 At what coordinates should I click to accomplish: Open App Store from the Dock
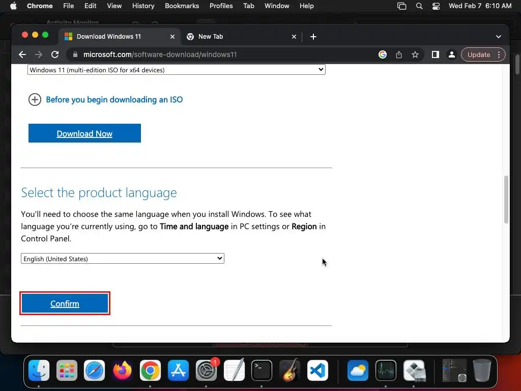[178, 371]
